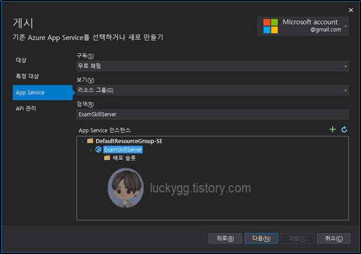Click the 배포 슬롯 folder icon
Image resolution: width=361 pixels, height=254 pixels.
tap(107, 158)
